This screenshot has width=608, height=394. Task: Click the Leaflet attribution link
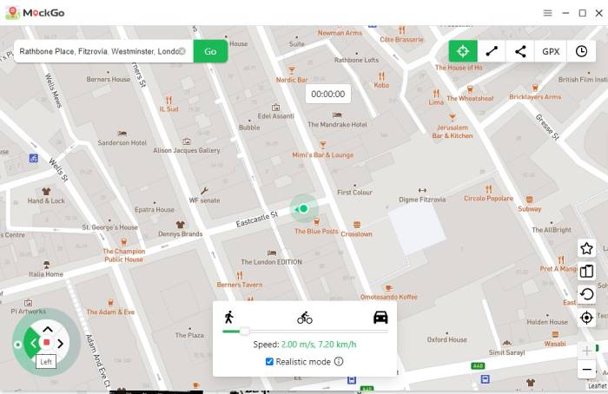point(598,386)
